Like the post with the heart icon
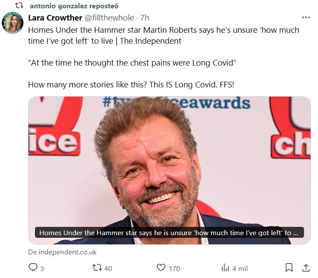This screenshot has width=318, height=278. pos(161,268)
